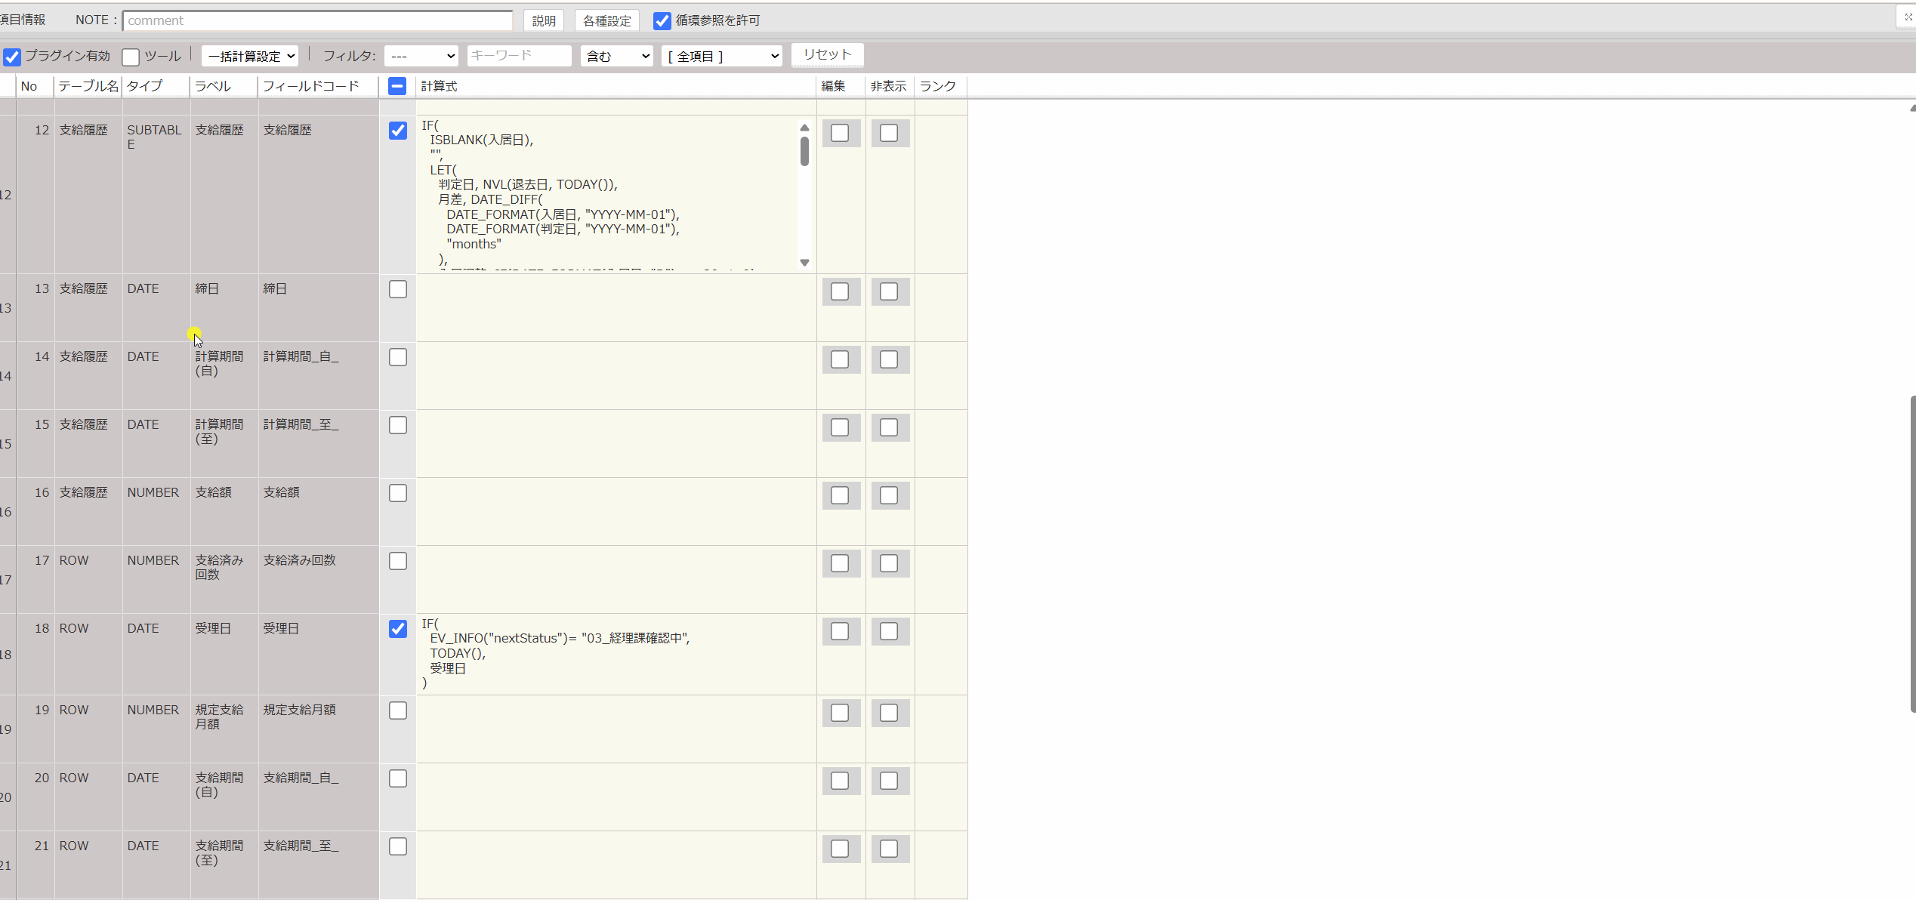Click the scrollbar of row 12 formula area
This screenshot has height=900, width=1916.
[804, 151]
